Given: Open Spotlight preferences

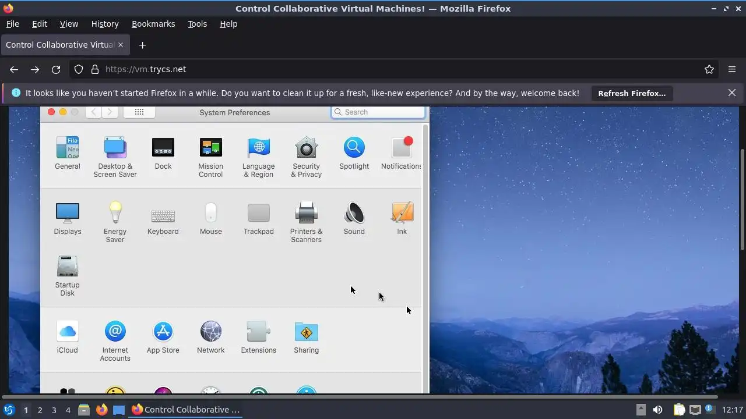Looking at the screenshot, I should (x=354, y=153).
